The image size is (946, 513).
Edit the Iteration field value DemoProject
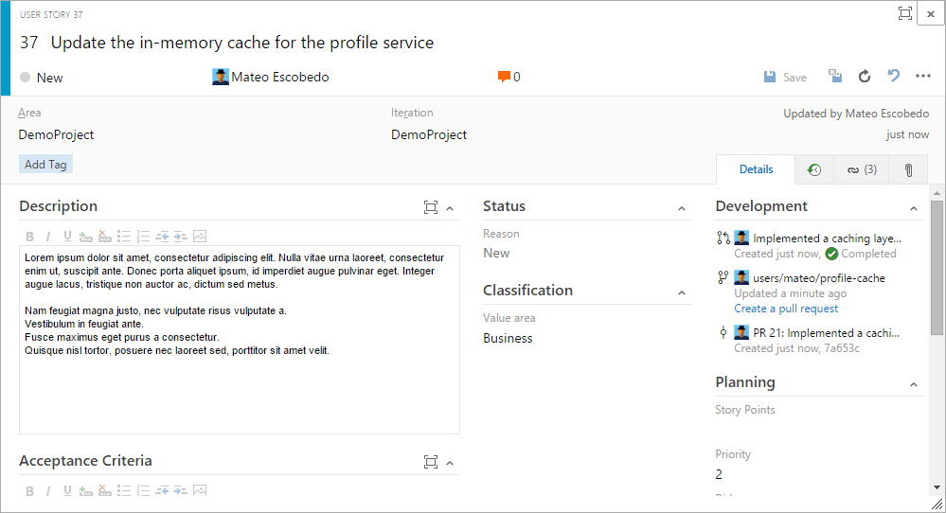(x=429, y=134)
